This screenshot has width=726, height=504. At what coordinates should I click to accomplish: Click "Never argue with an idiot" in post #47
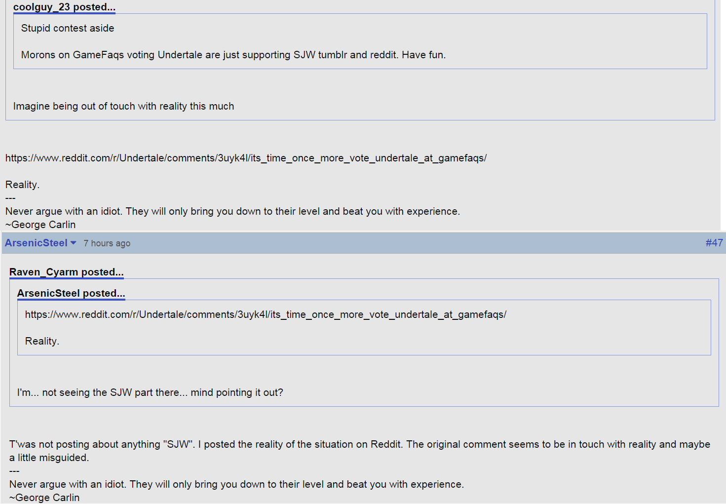236,484
